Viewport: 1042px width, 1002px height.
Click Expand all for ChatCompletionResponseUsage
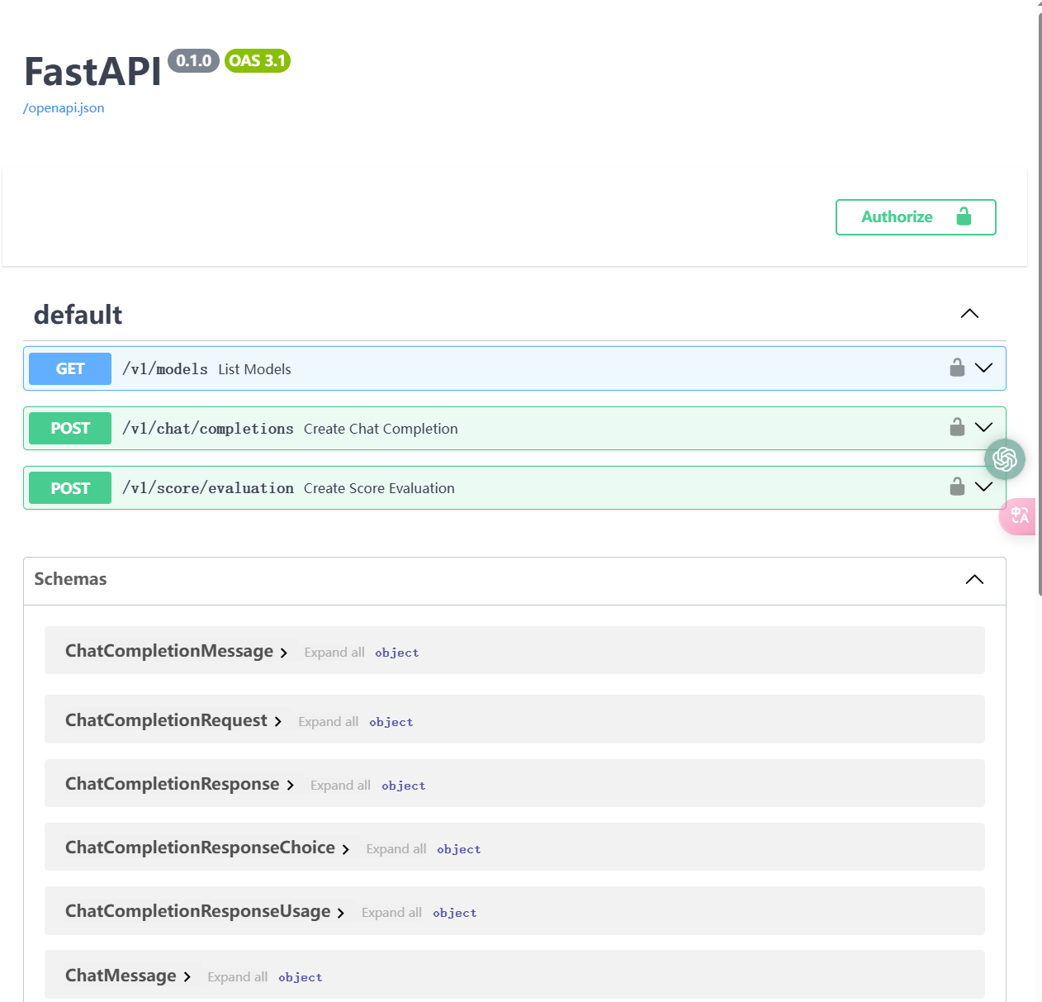(x=391, y=913)
